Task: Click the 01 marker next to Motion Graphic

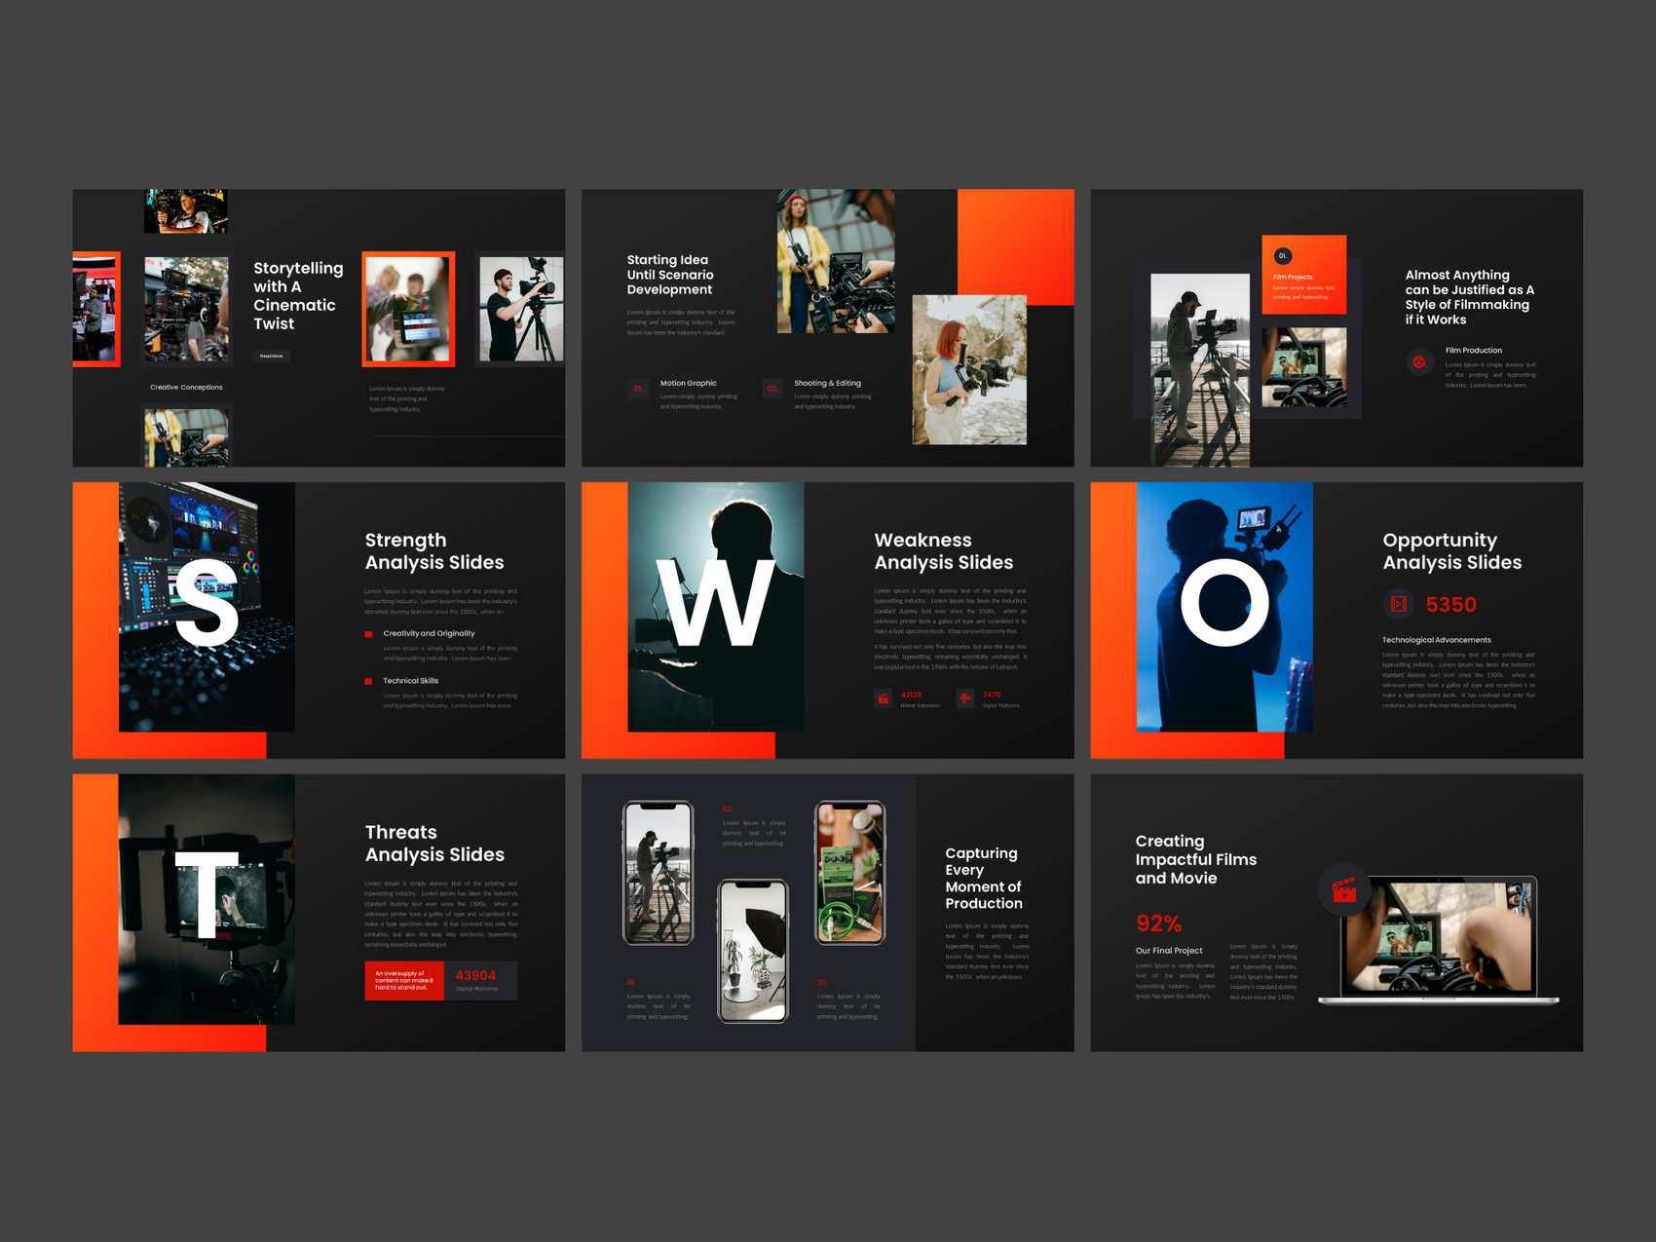Action: click(638, 388)
